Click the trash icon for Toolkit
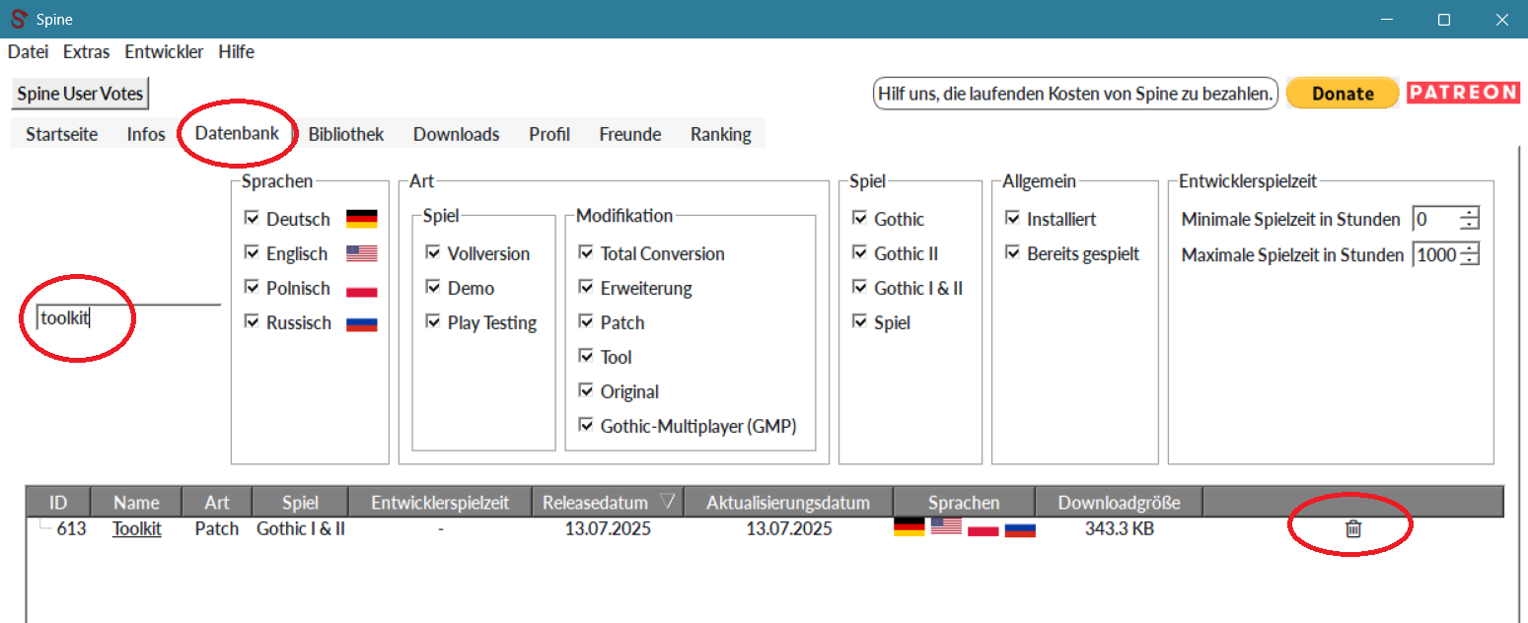The image size is (1528, 623). [1352, 529]
